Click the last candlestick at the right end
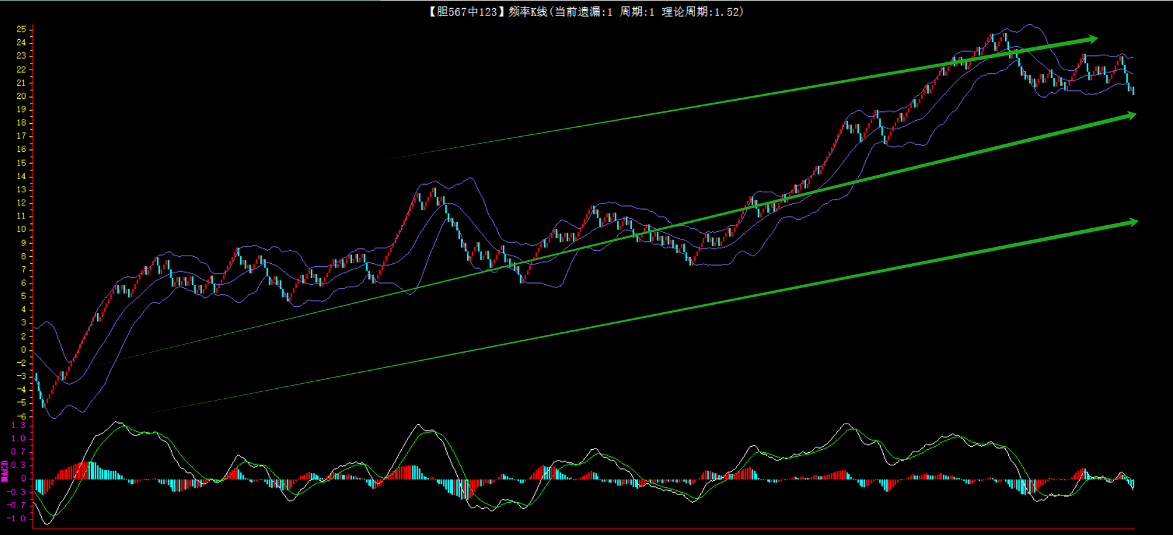Viewport: 1173px width, 535px height. pos(1133,91)
